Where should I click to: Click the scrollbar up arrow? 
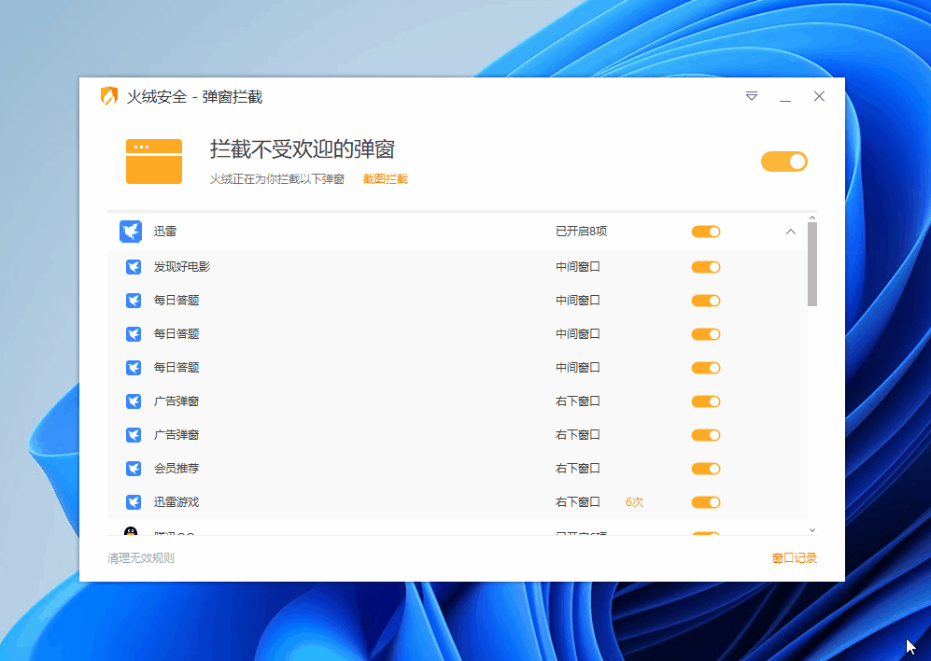click(812, 218)
